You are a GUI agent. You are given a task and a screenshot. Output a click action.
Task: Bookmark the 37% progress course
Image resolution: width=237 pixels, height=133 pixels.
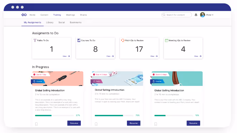tap(37, 124)
